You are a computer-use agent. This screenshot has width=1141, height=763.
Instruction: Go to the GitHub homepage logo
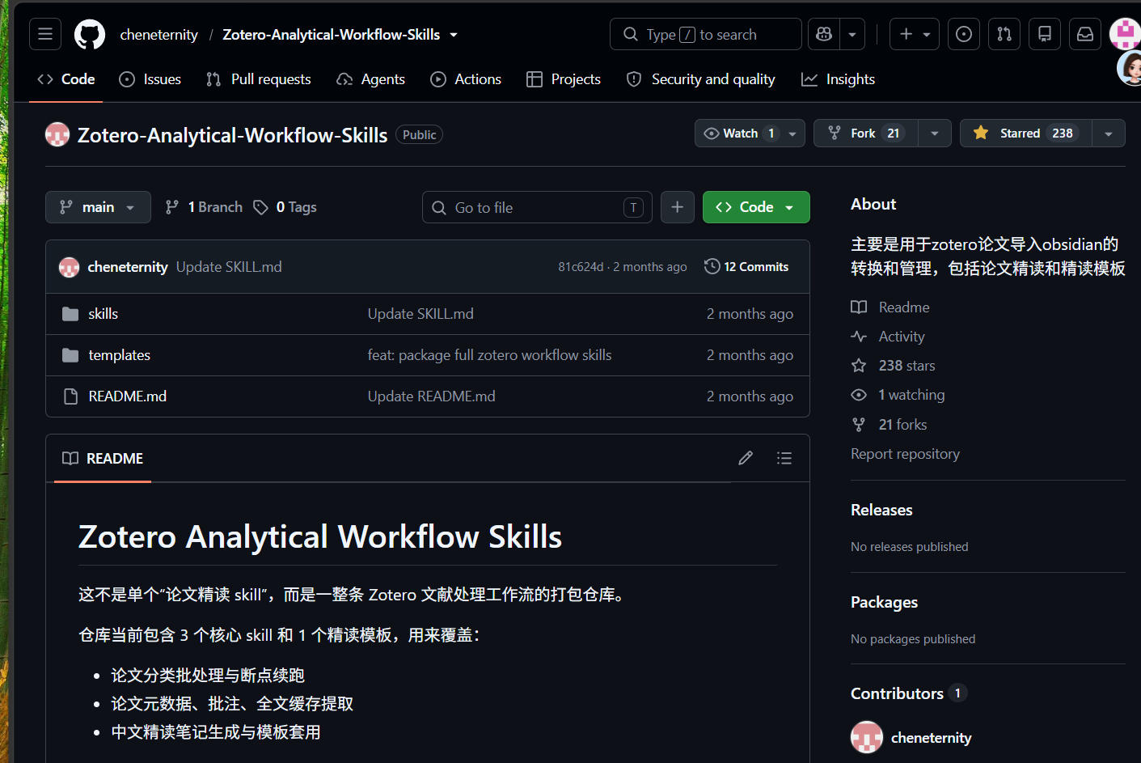point(90,34)
